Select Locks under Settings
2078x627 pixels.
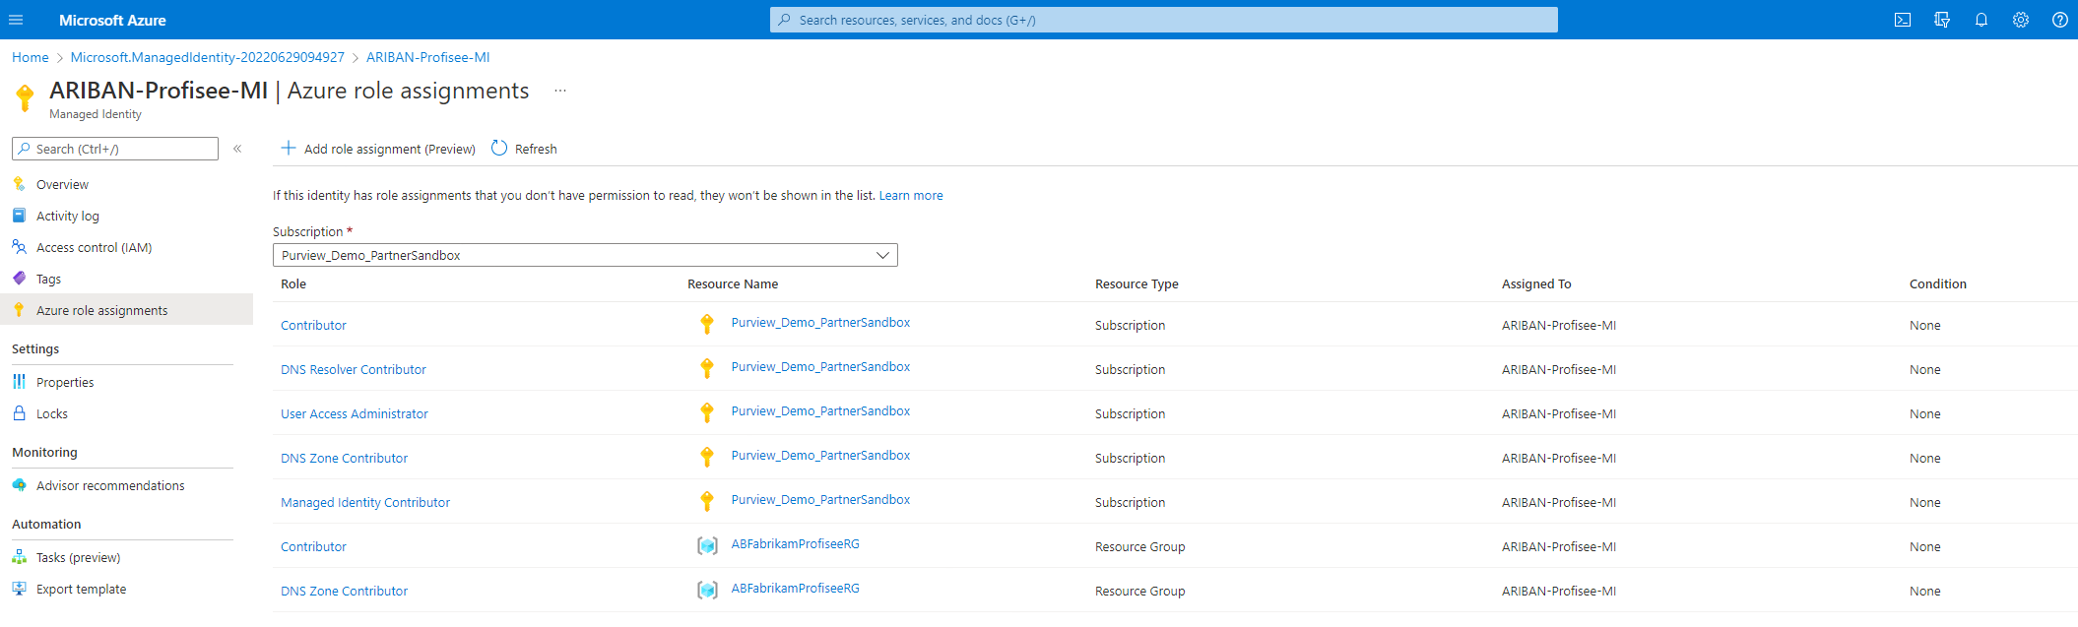click(52, 413)
